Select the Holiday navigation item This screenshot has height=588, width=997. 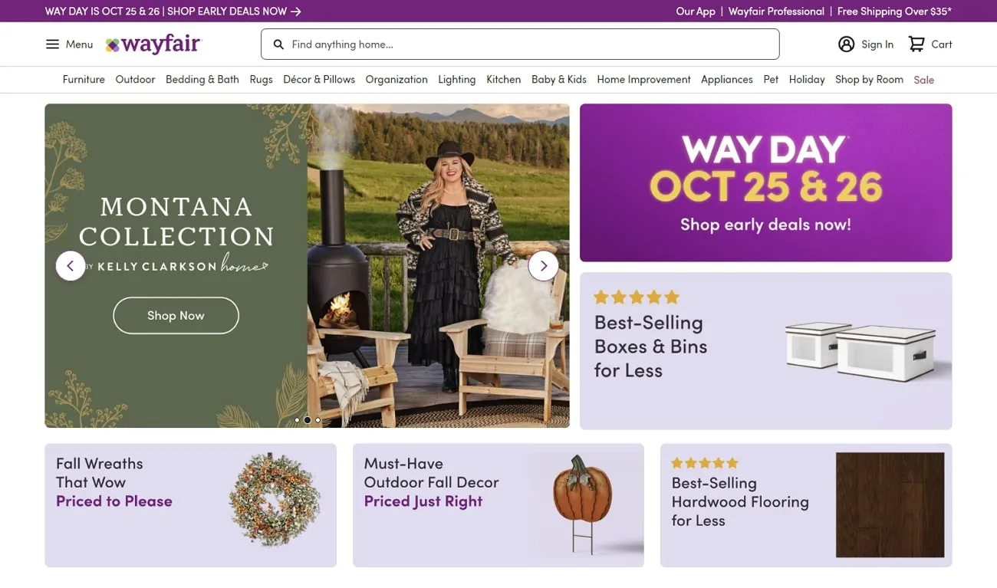click(807, 79)
